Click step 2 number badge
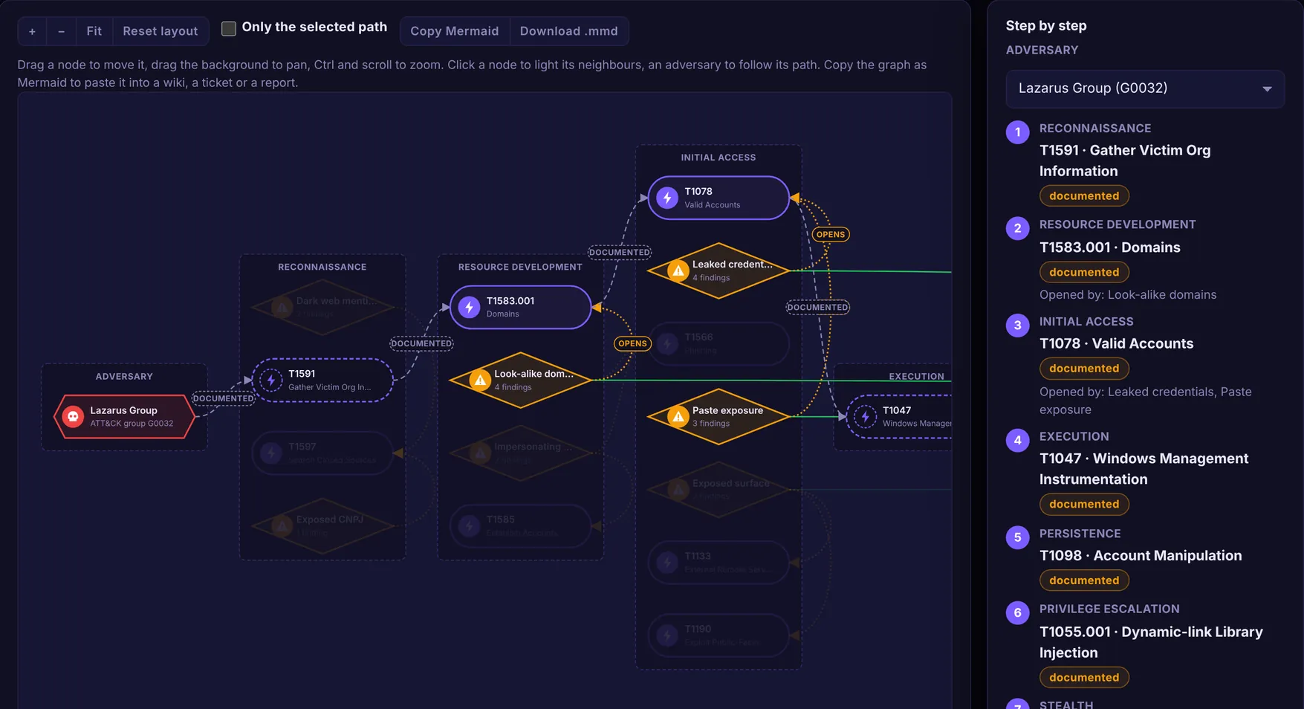The image size is (1304, 709). (1018, 228)
